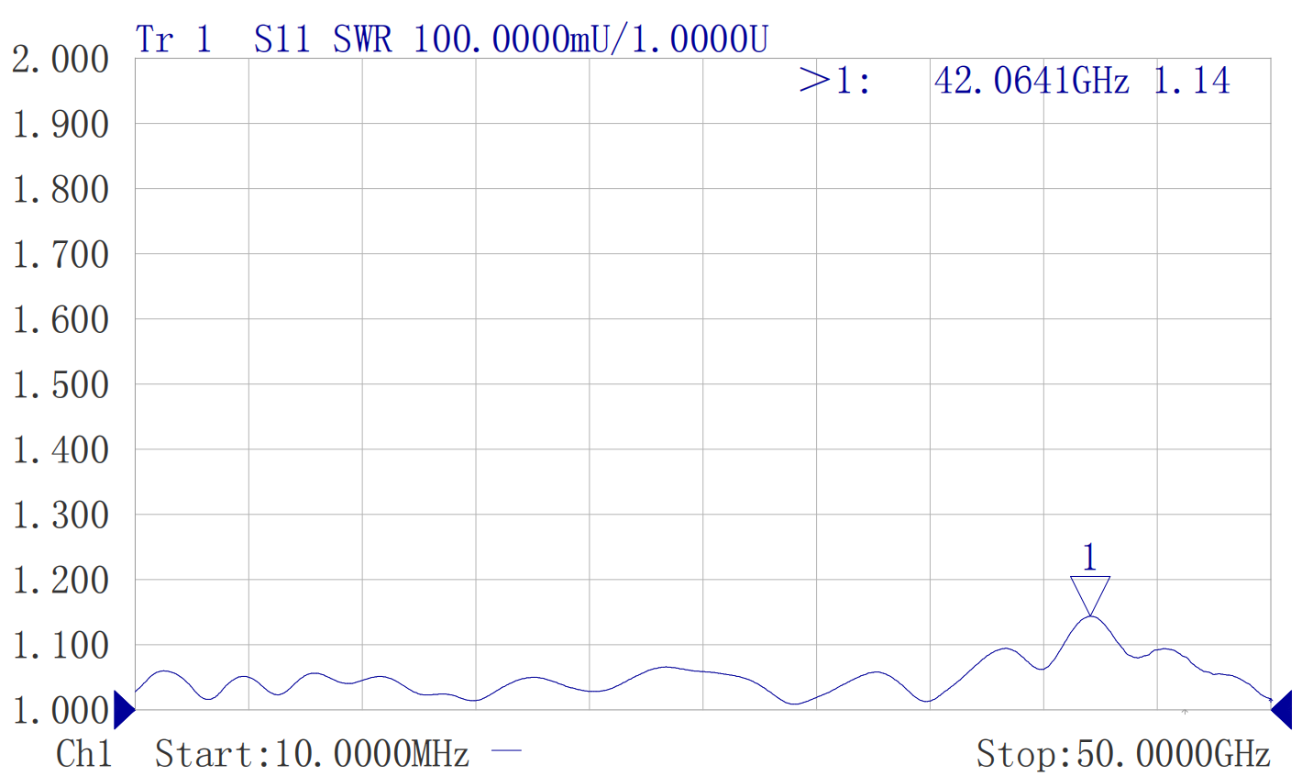The width and height of the screenshot is (1313, 776).
Task: Click the 1.200 Y-axis label
Action: [x=61, y=580]
